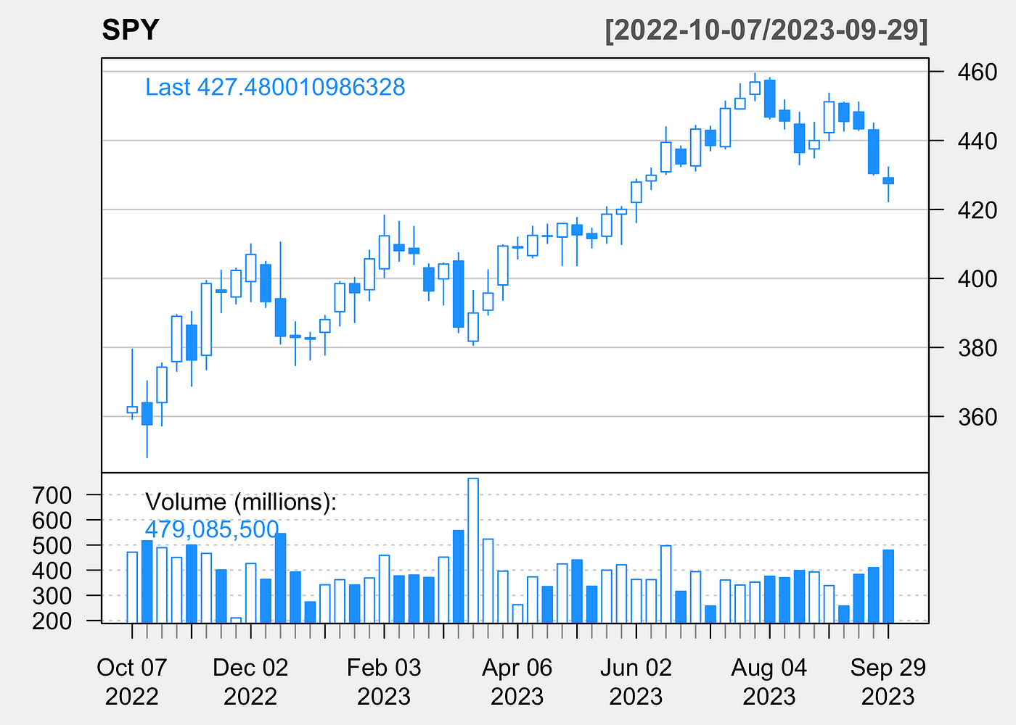Click the shortest volume bar near 200
1016x725 pixels.
[236, 620]
